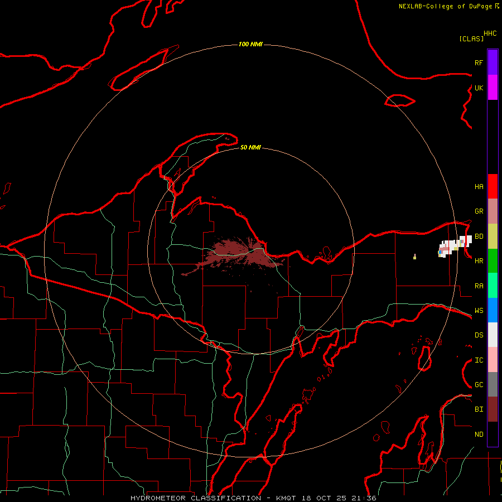Click the WS legend label

pyautogui.click(x=479, y=311)
